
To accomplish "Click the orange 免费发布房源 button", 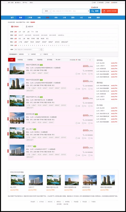I will (x=110, y=11).
